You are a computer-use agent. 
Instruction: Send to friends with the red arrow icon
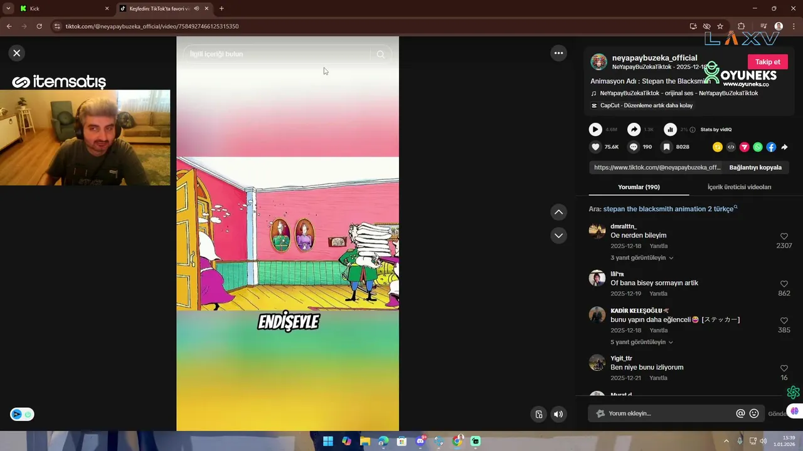[x=745, y=147]
